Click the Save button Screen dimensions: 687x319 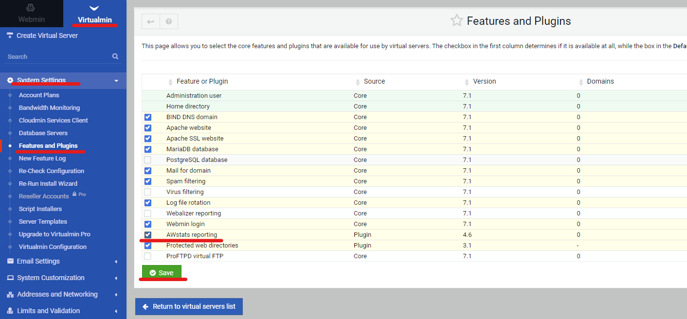pyautogui.click(x=162, y=272)
